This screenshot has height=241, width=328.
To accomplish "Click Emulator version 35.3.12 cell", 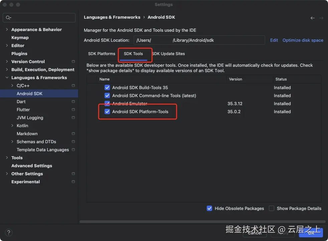I will 235,104.
